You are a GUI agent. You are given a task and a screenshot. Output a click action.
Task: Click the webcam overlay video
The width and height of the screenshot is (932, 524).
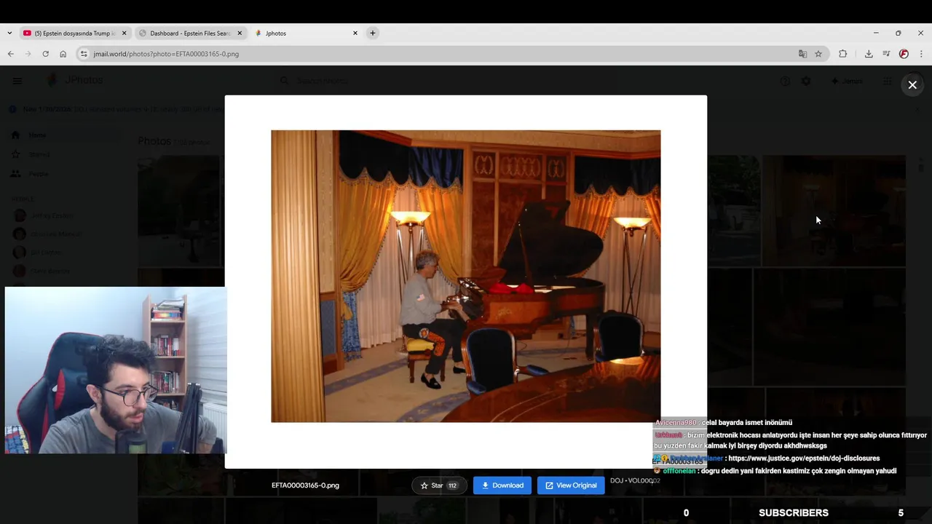coord(116,370)
